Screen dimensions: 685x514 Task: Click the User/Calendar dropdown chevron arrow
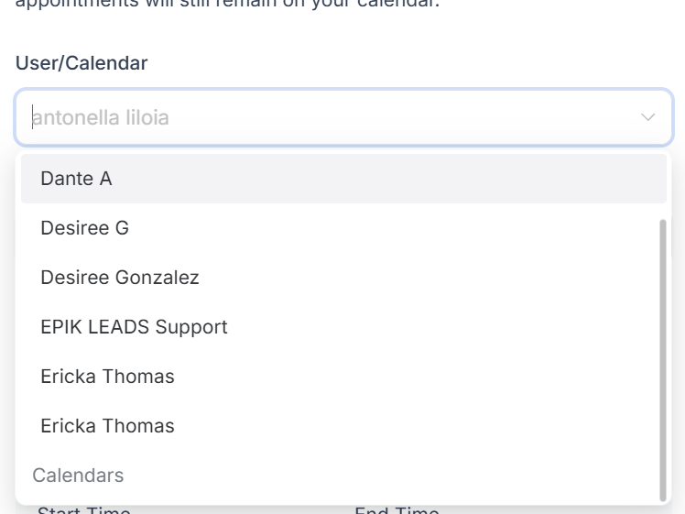coord(648,117)
